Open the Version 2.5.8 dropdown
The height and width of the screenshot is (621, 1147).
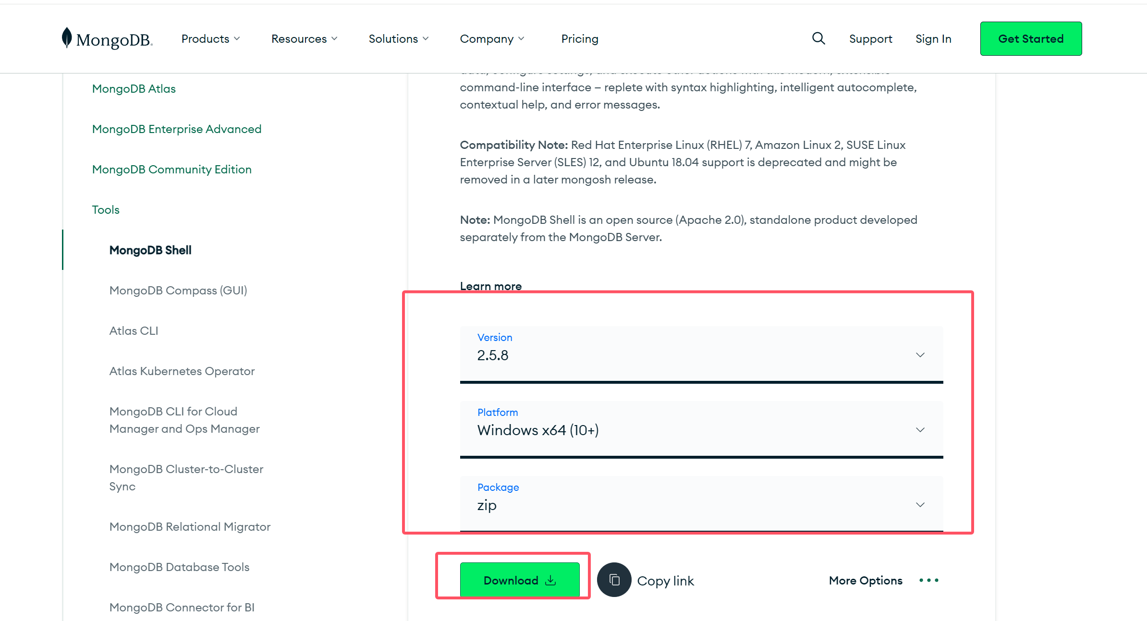tap(701, 354)
